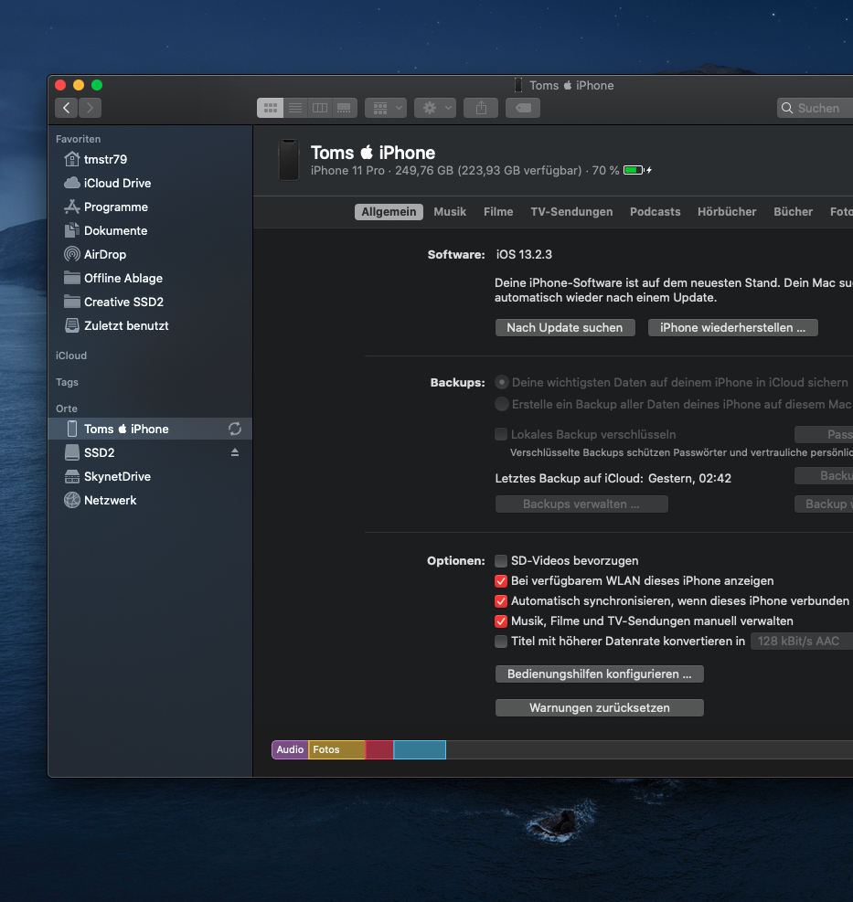The width and height of the screenshot is (853, 902).
Task: Switch to the Musik tab
Action: (x=450, y=212)
